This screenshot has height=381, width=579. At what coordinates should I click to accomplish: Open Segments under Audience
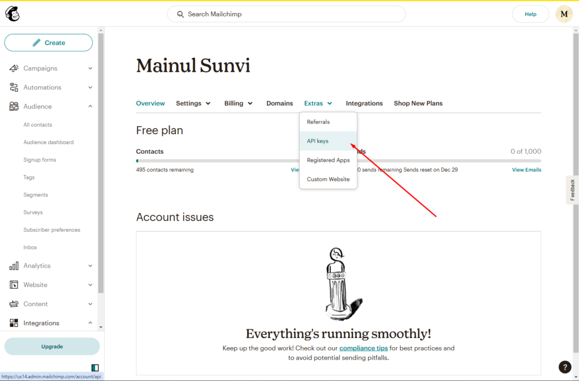(x=36, y=195)
